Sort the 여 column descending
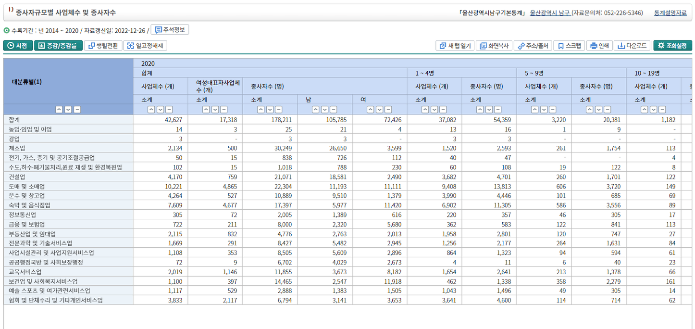Image resolution: width=695 pixels, height=329 pixels. (x=380, y=110)
